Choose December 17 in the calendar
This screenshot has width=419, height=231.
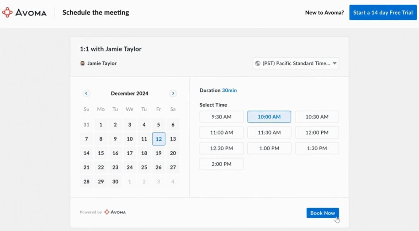point(130,153)
